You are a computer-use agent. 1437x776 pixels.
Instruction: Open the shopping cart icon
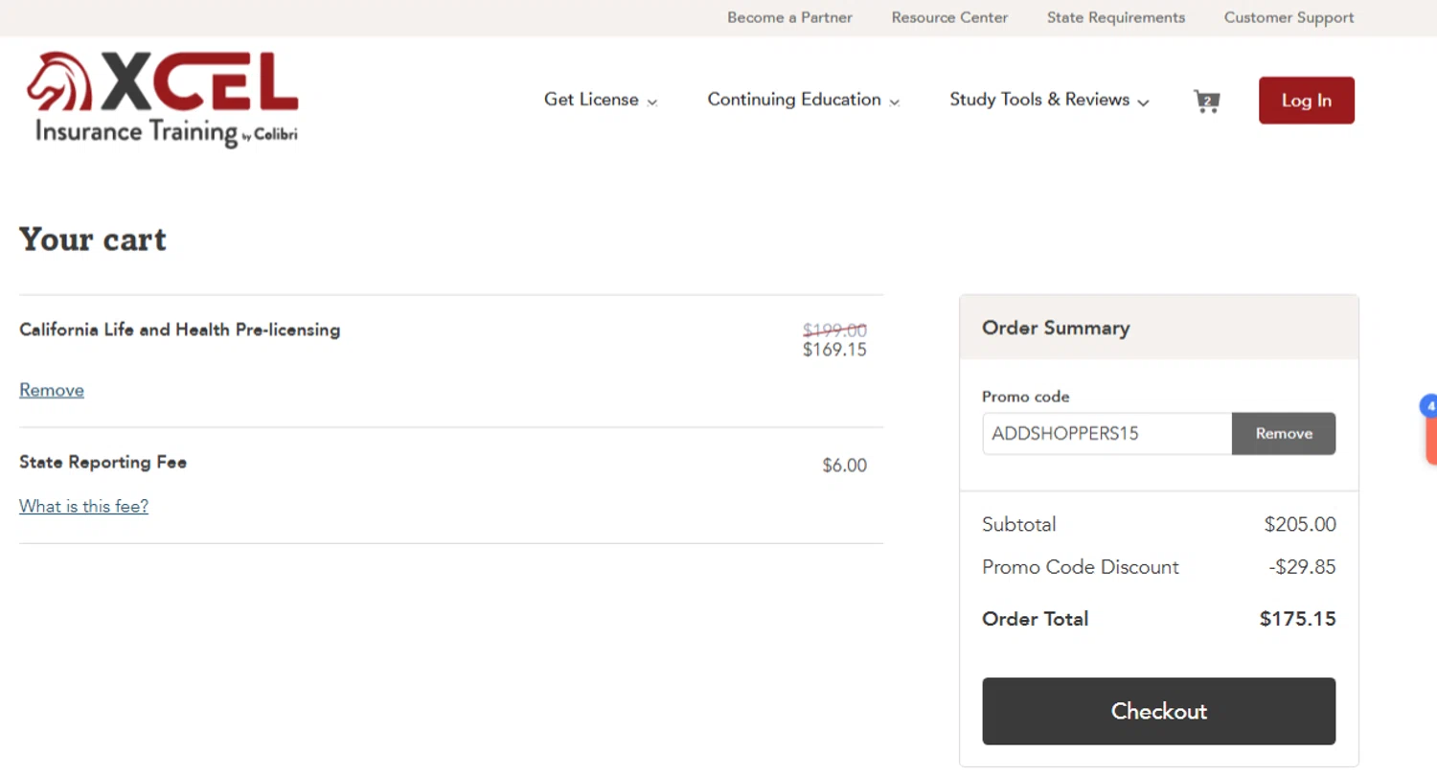[x=1206, y=101]
